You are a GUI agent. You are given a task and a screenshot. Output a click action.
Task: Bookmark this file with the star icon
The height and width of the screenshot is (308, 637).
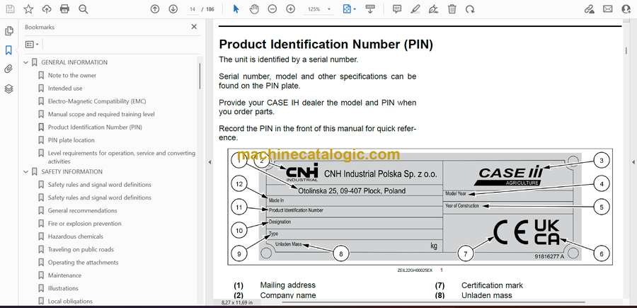(28, 9)
